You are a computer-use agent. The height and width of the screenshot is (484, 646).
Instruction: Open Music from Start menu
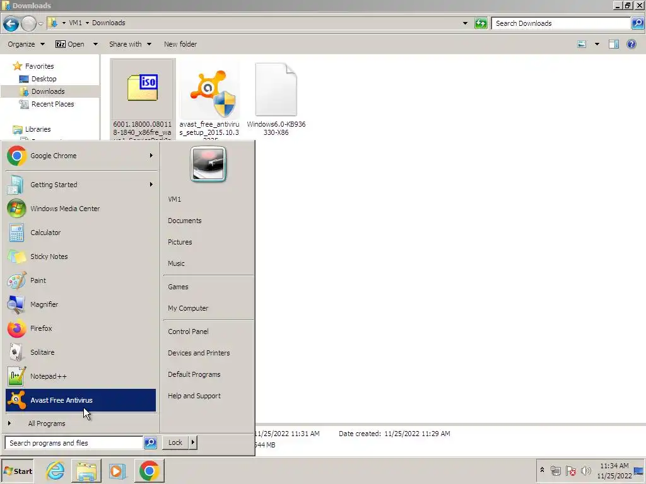(x=177, y=263)
